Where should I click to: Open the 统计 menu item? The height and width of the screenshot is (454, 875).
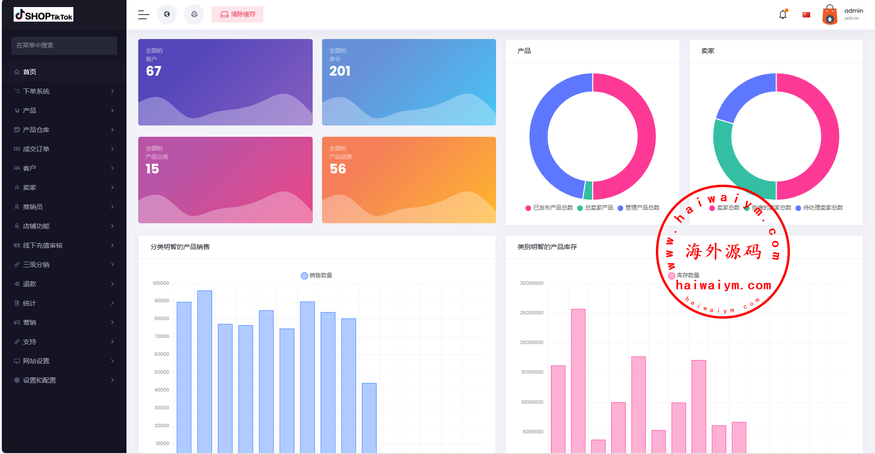coord(64,303)
